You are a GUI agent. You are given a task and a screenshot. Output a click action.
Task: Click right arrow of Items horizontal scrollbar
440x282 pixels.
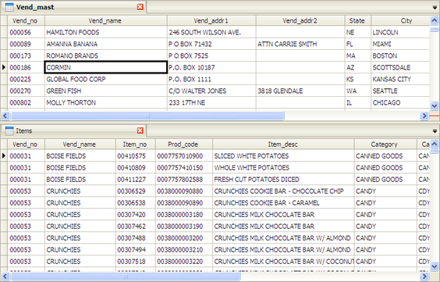[x=424, y=277]
